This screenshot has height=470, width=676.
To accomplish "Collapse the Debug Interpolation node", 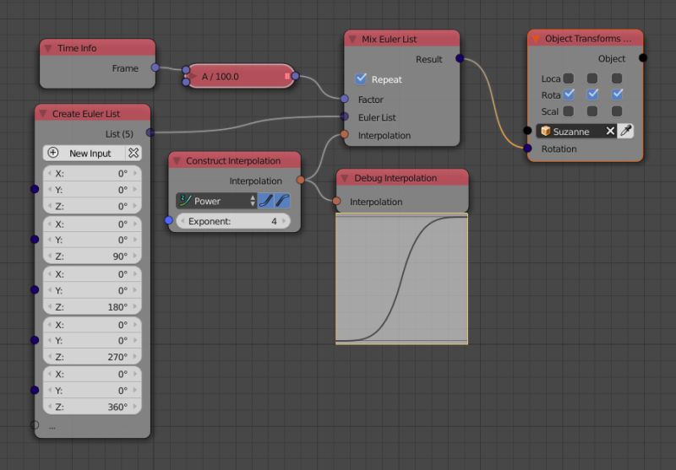I will pos(345,178).
